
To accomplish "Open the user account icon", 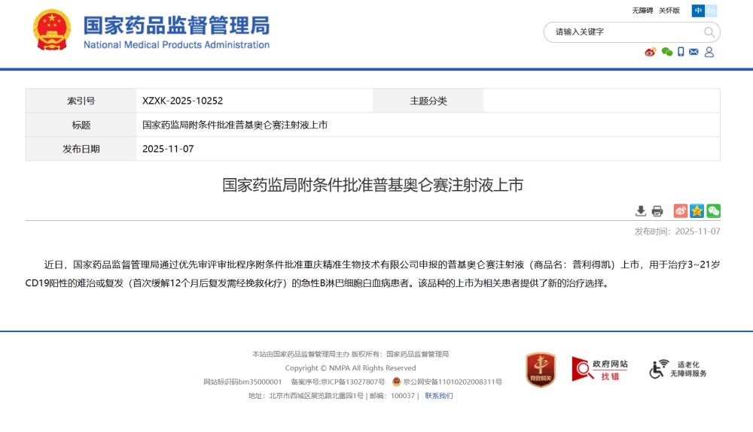I will 709,52.
